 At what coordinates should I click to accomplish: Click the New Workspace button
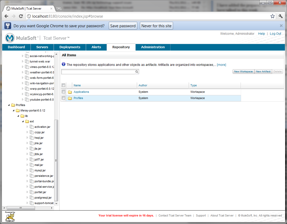243,72
